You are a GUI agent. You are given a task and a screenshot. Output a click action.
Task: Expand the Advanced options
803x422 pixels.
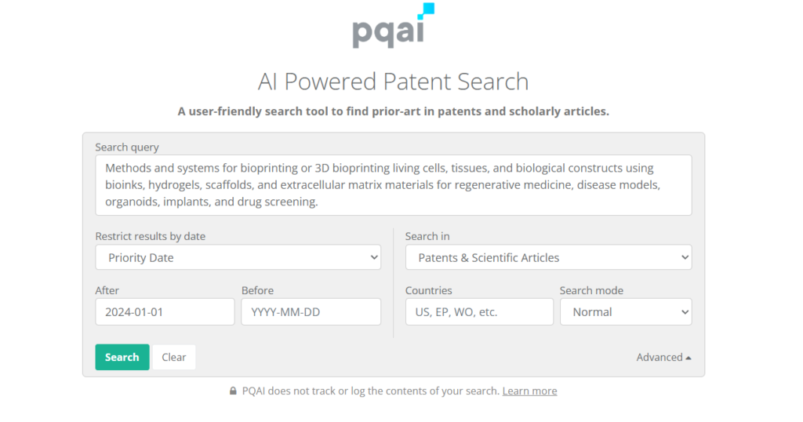click(663, 357)
